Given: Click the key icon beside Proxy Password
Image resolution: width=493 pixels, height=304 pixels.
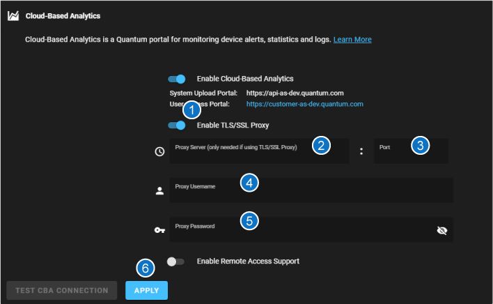Looking at the screenshot, I should [159, 229].
